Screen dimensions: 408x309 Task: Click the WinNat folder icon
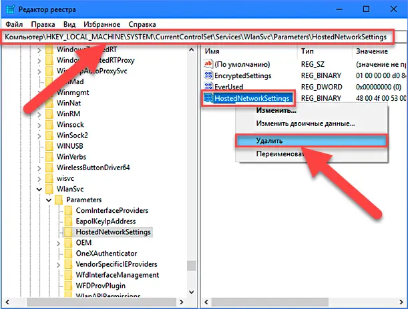[49, 103]
